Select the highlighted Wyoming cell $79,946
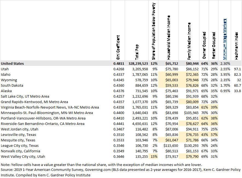The width and height of the screenshot is (242, 178). [x=189, y=80]
